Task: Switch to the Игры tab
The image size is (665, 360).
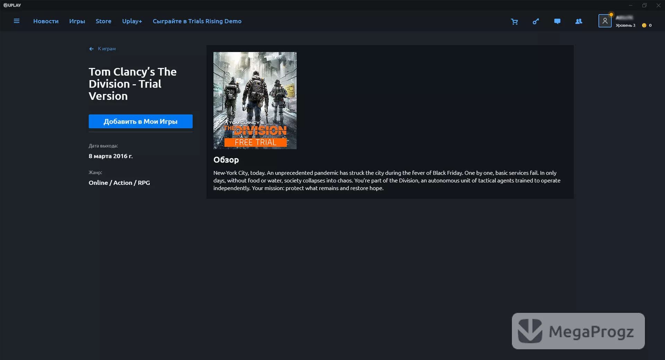Action: coord(77,21)
